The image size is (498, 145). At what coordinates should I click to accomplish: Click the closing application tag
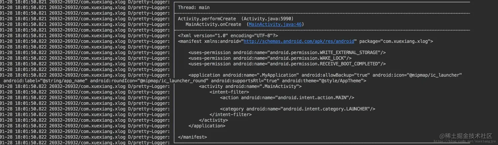click(207, 126)
